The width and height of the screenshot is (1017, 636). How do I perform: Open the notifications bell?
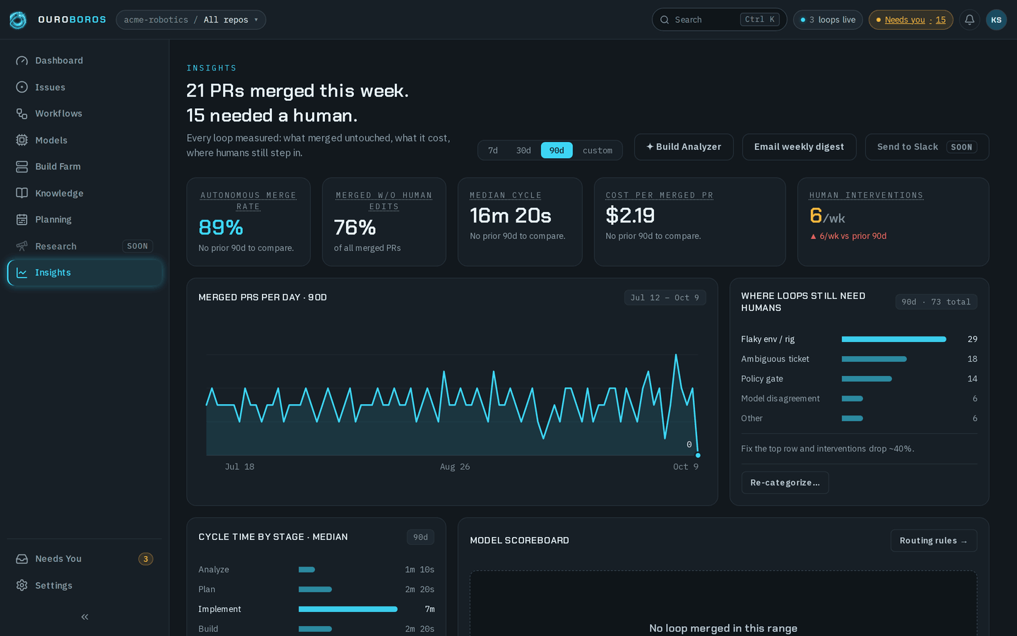pos(970,20)
